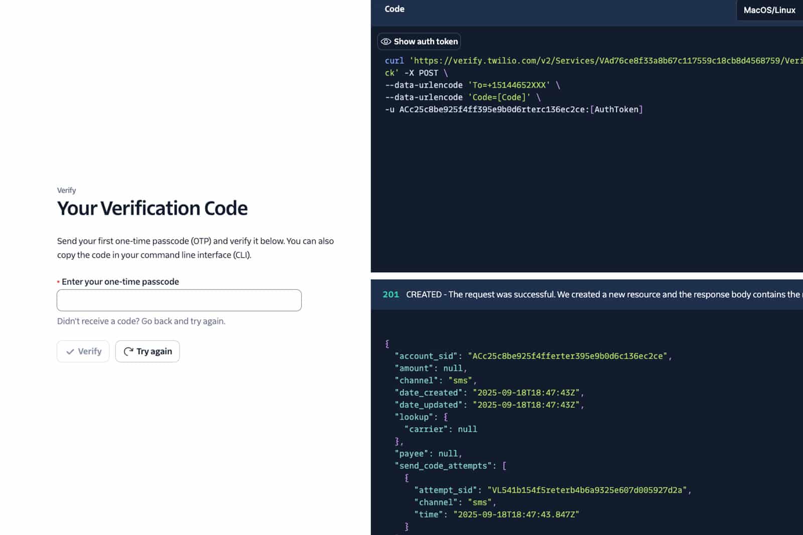Image resolution: width=803 pixels, height=535 pixels.
Task: Focus the one-time passcode input field
Action: 179,300
